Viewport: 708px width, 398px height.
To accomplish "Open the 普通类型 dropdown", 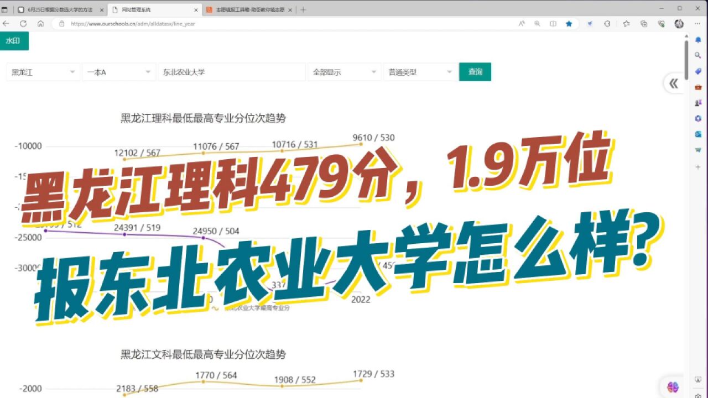I will click(x=420, y=72).
